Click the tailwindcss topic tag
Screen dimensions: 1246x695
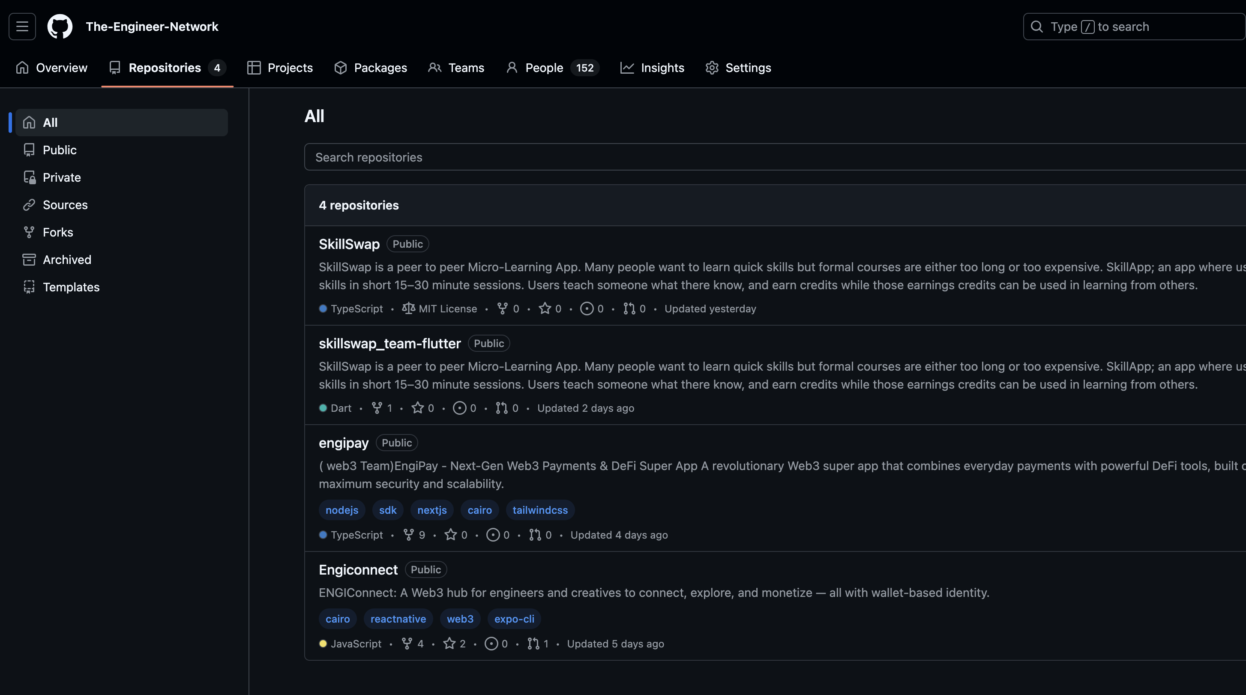(x=540, y=510)
